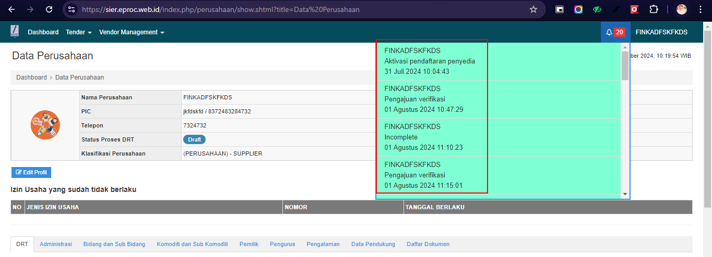Screen dimensions: 712x257
Task: Click the notification panel scrollbar thumb
Action: (x=625, y=66)
